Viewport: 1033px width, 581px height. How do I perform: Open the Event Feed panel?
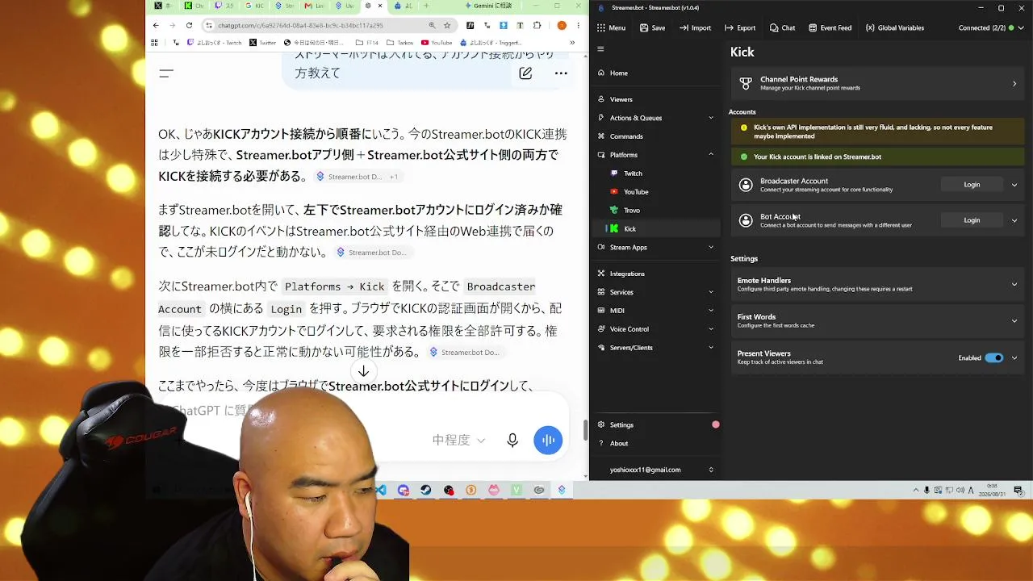point(830,27)
